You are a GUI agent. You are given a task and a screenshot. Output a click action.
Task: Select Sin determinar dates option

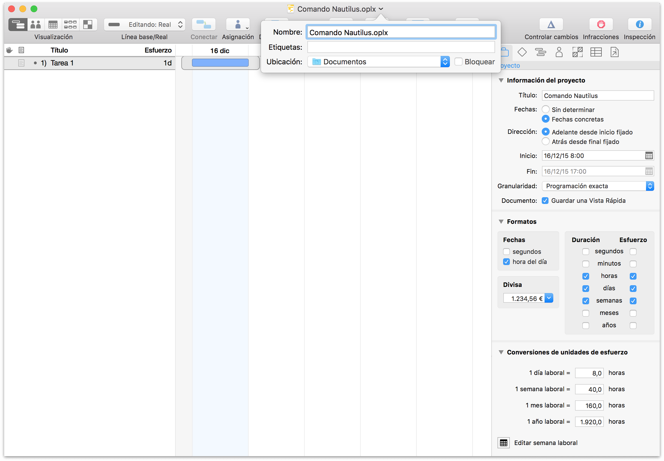545,109
